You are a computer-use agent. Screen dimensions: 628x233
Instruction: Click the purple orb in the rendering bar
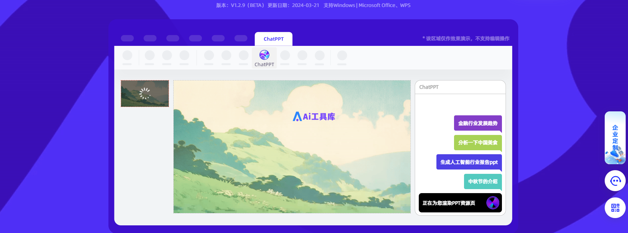[493, 203]
